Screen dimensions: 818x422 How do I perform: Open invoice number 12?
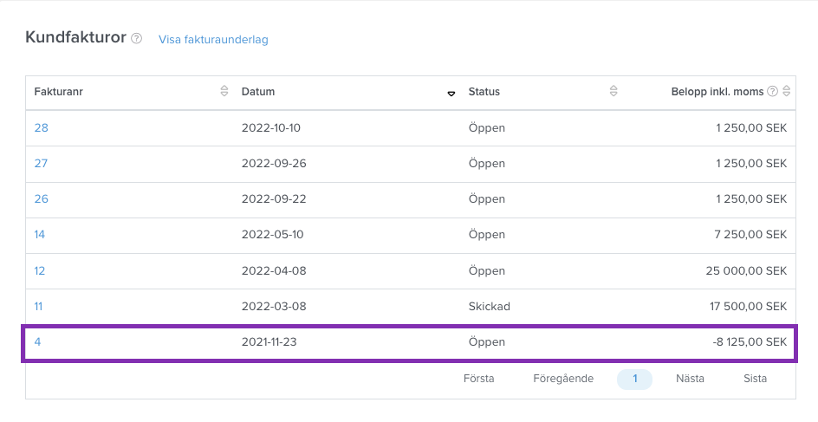[40, 270]
